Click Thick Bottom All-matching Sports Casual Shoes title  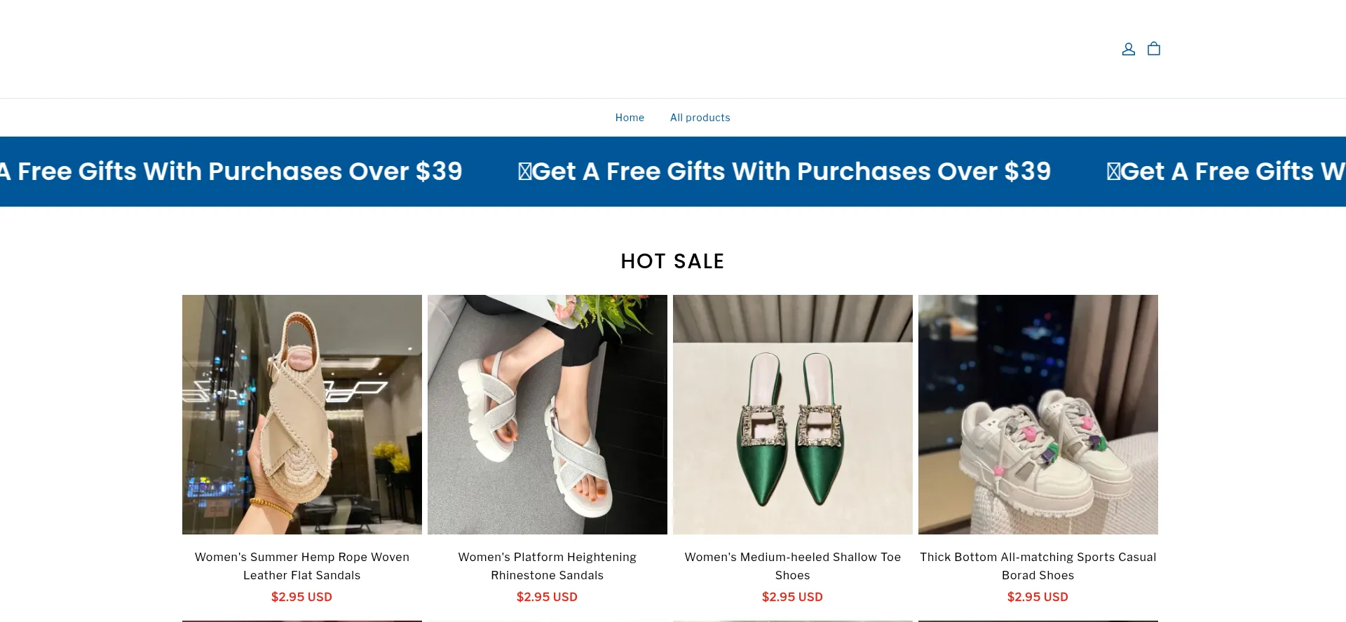click(1038, 566)
